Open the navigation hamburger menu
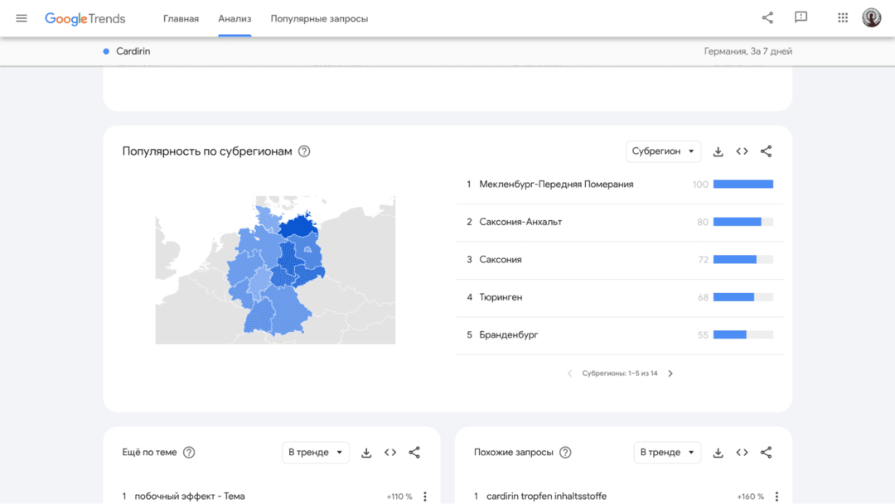 coord(21,17)
